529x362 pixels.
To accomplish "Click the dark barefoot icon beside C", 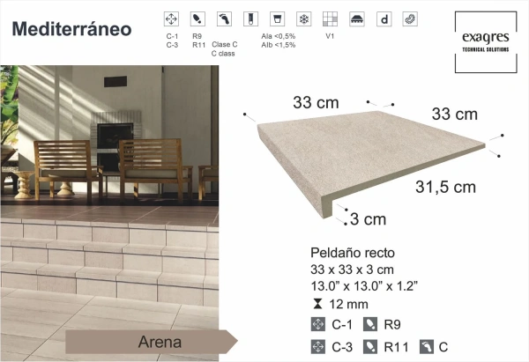I will point(427,346).
